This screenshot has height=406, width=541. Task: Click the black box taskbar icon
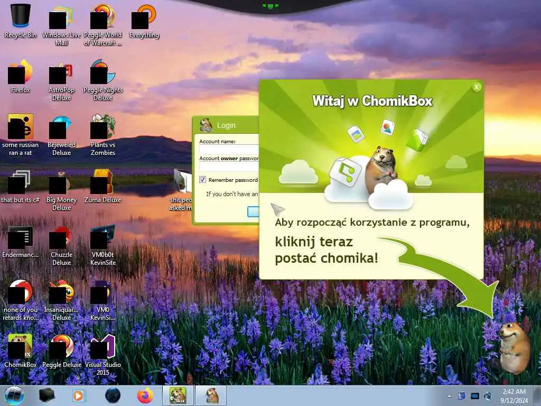[x=47, y=395]
